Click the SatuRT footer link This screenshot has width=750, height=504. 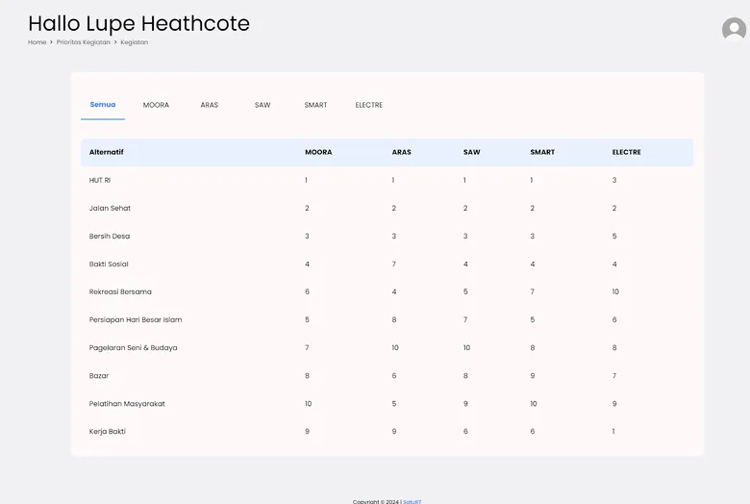coord(412,501)
